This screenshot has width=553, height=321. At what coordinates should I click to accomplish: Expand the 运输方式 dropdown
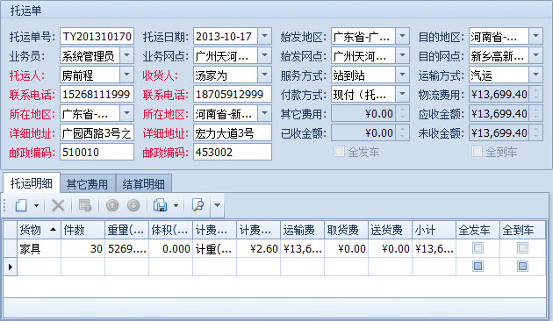tap(535, 75)
